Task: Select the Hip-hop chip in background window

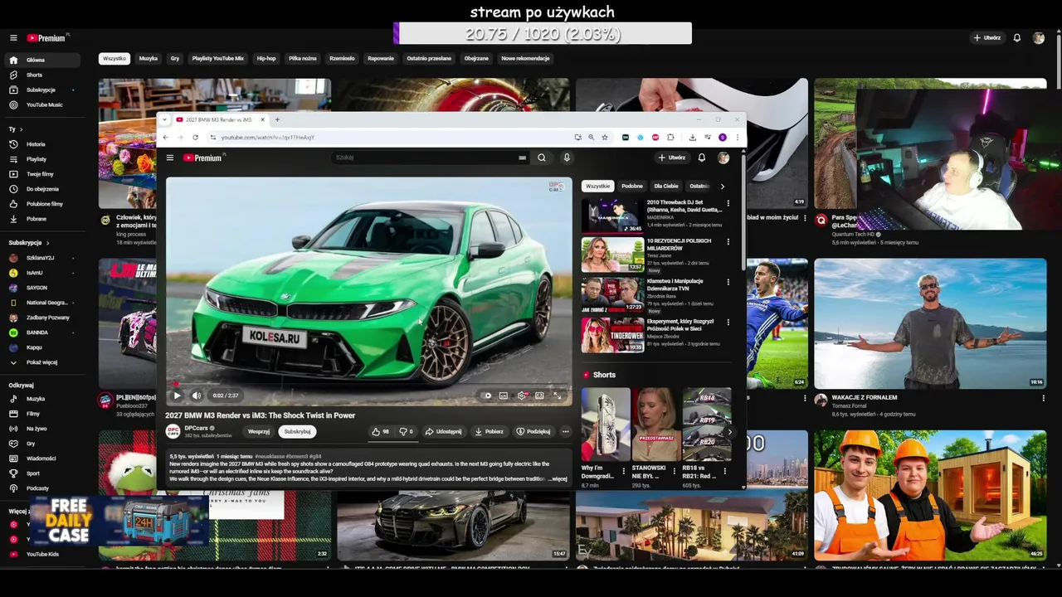Action: click(x=266, y=59)
